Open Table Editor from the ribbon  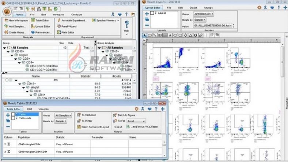[40, 20]
